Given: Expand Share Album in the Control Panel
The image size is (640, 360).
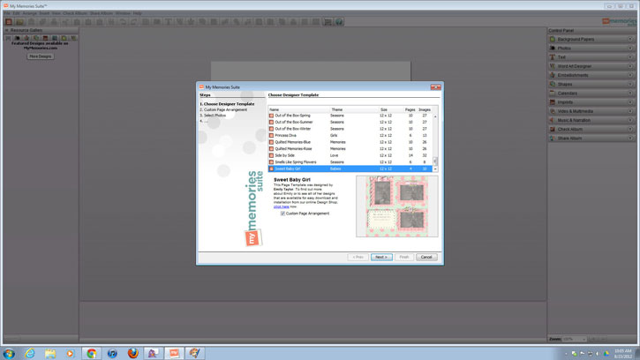Looking at the screenshot, I should [591, 138].
